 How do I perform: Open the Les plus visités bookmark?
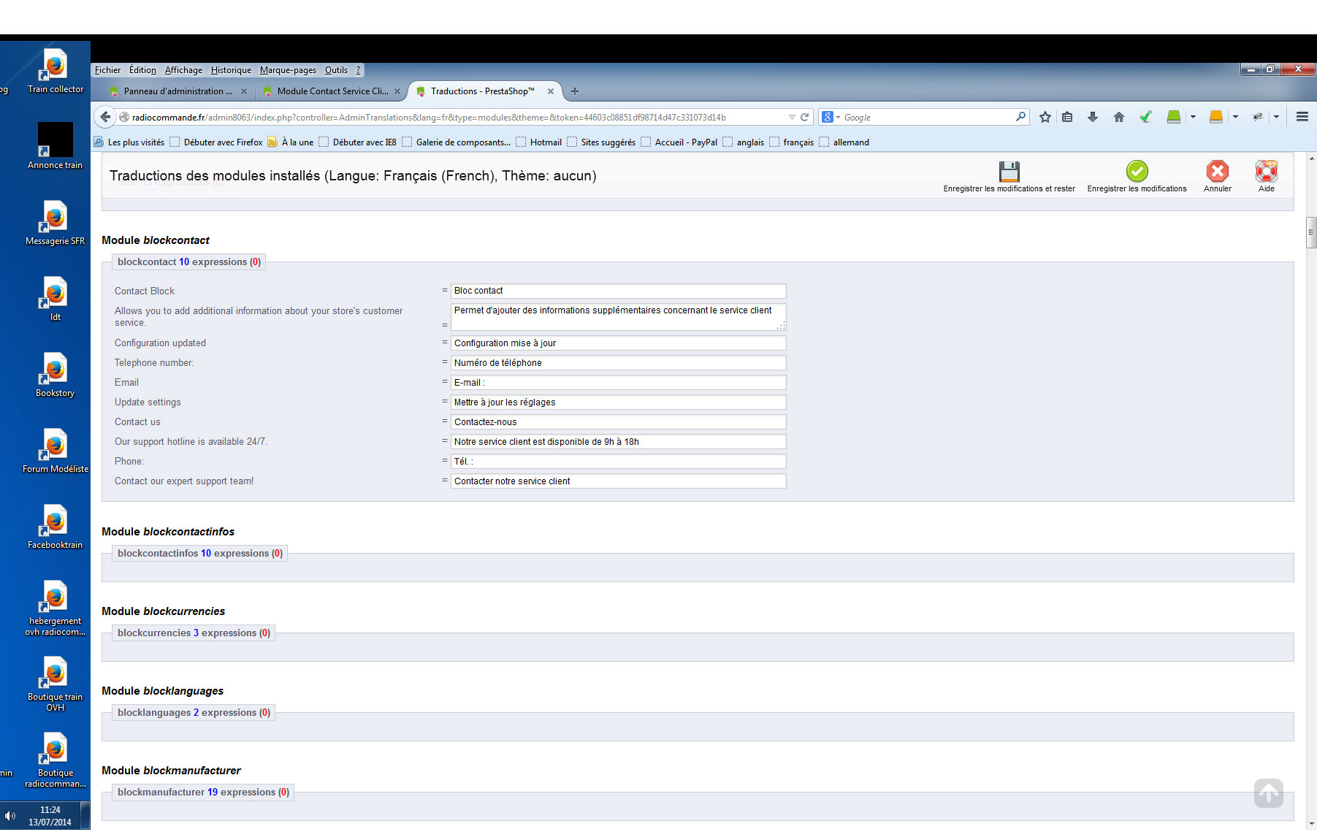pyautogui.click(x=129, y=142)
